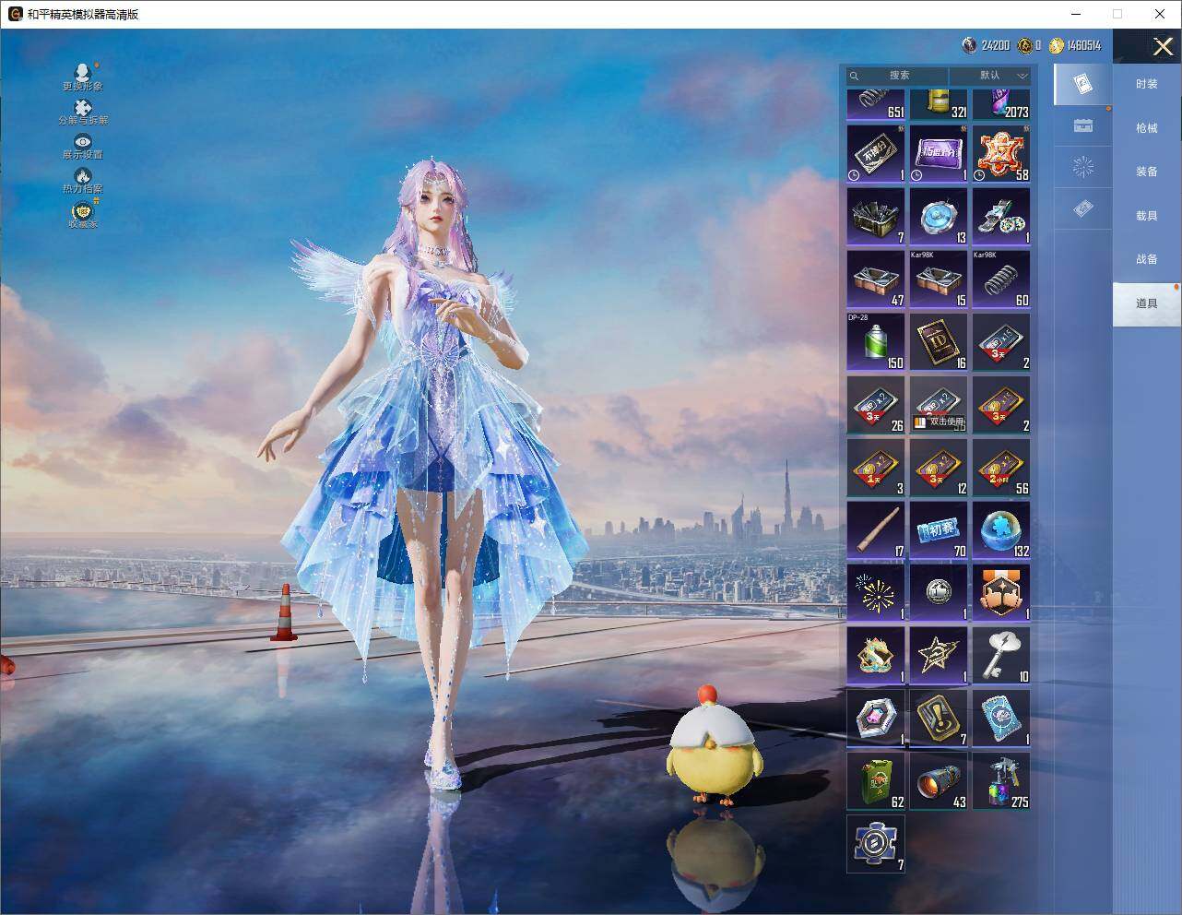Select the silver key item with count 10
The width and height of the screenshot is (1182, 915).
tap(1001, 656)
